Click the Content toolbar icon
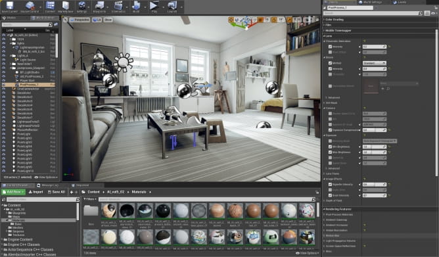The height and width of the screenshot is (257, 439). 50,5
